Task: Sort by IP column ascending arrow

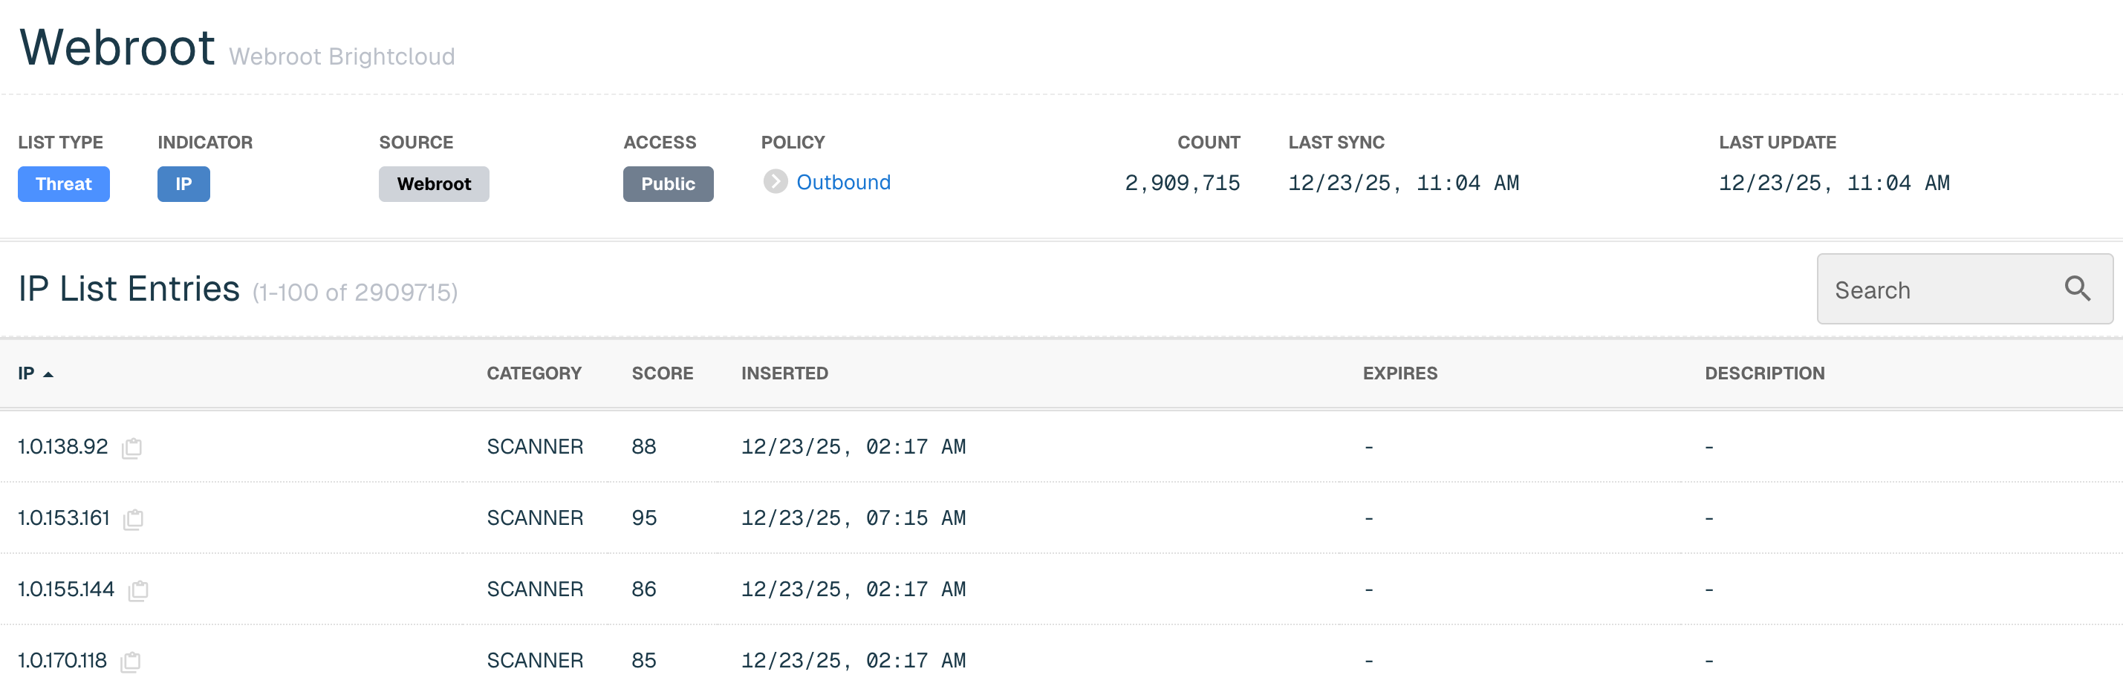Action: coord(48,374)
